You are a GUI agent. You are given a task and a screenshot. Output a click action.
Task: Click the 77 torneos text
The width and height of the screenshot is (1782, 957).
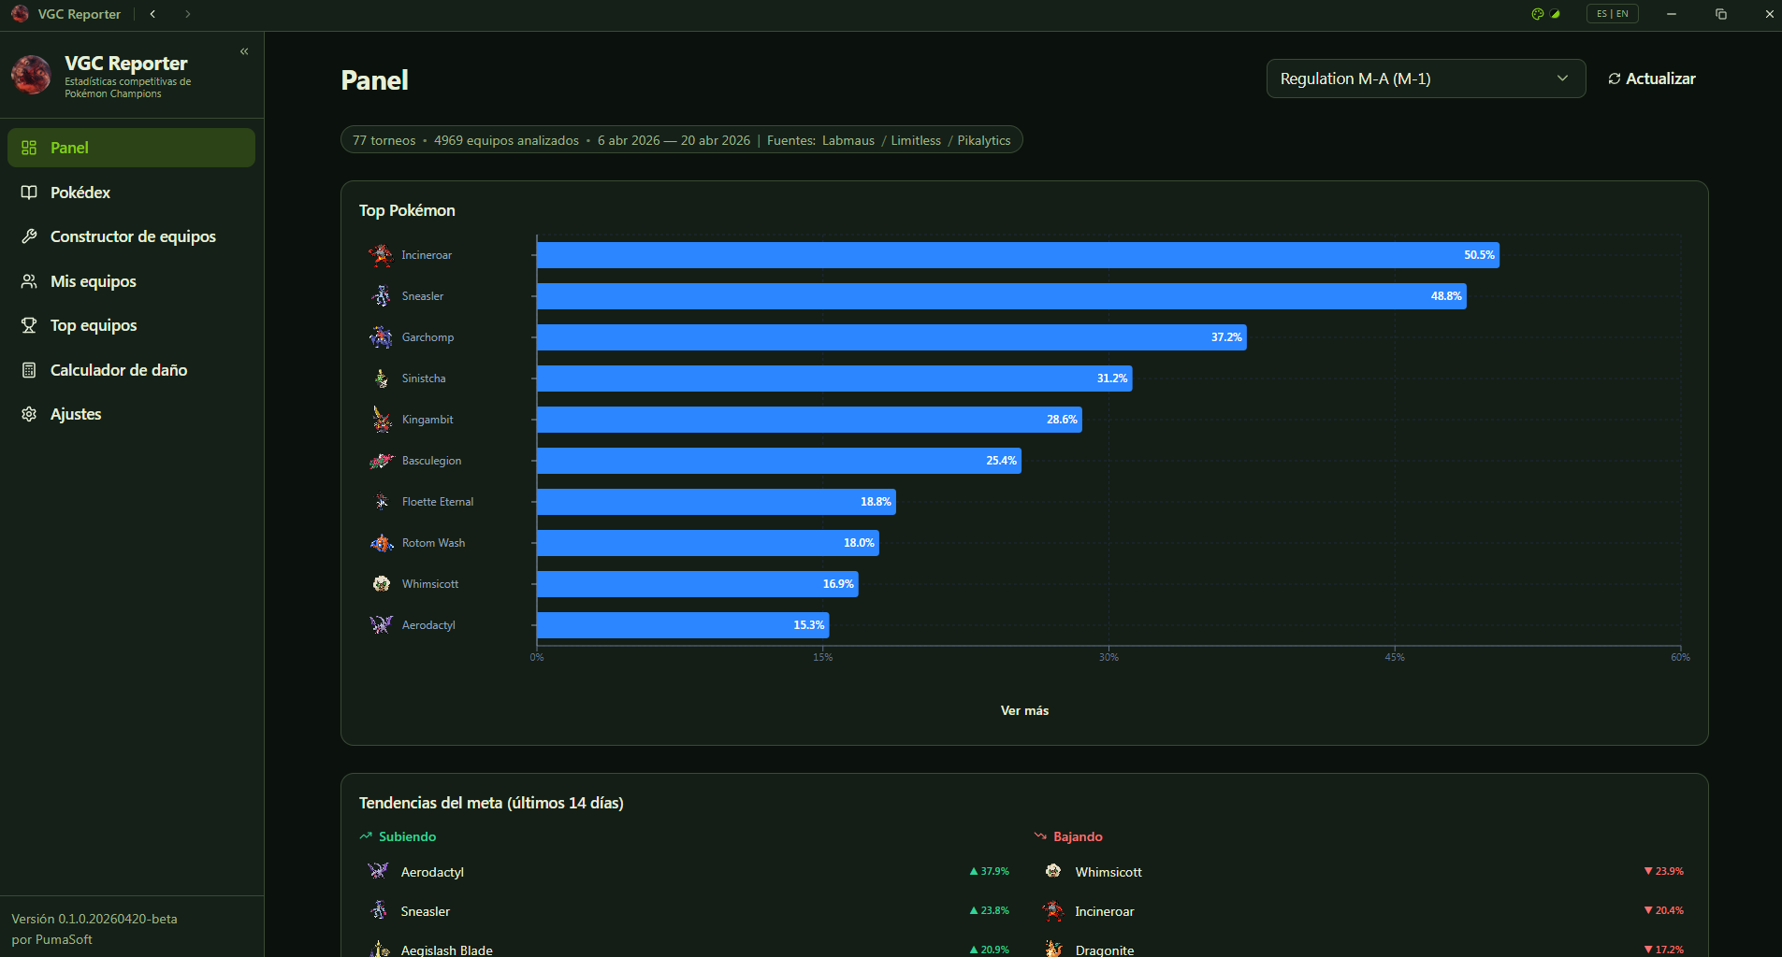[x=384, y=140]
